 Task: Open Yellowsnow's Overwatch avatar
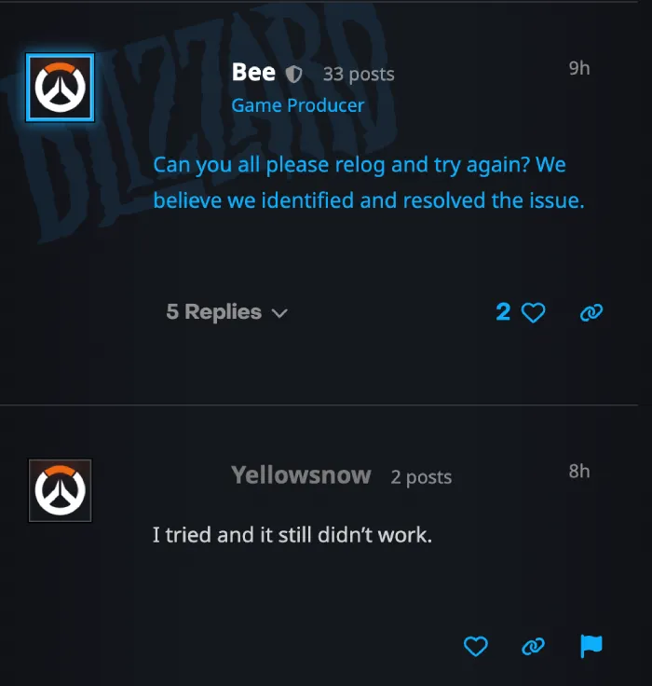click(x=60, y=490)
